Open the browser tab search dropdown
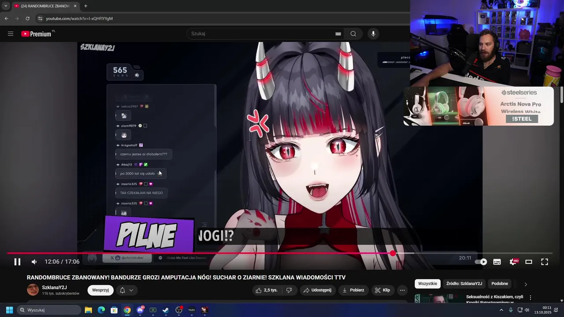The height and width of the screenshot is (317, 564). pyautogui.click(x=6, y=6)
